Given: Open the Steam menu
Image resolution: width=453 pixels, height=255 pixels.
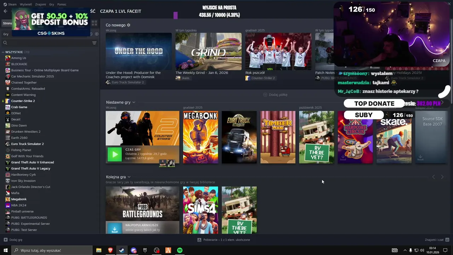Looking at the screenshot, I should click(12, 4).
